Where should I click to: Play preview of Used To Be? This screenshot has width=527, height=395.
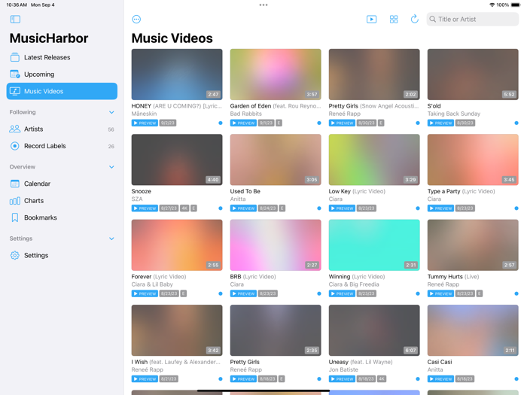pos(243,208)
